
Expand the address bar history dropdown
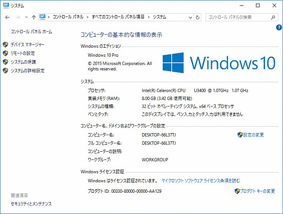(x=190, y=17)
